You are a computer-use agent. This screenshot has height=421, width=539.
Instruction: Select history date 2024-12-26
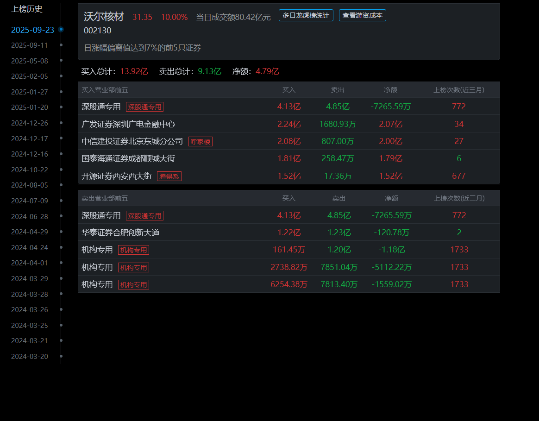tap(30, 123)
